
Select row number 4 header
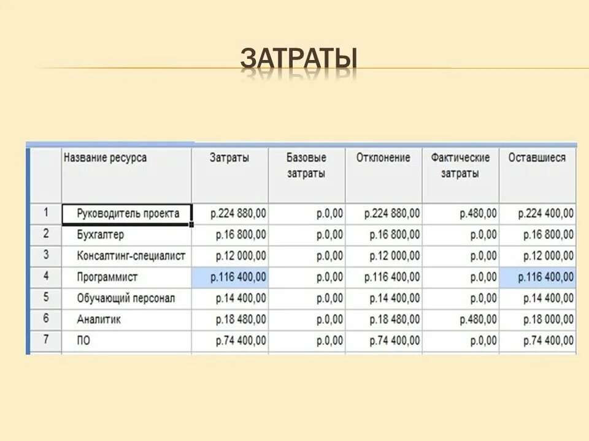(45, 277)
